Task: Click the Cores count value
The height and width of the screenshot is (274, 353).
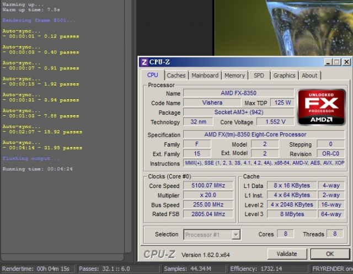Action: [286, 234]
